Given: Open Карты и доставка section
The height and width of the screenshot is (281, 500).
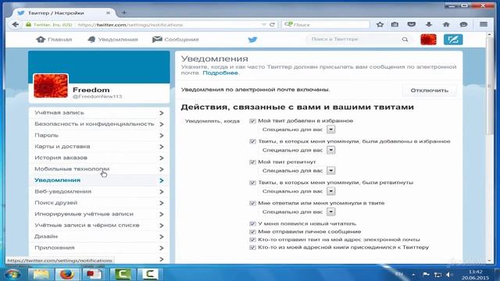Looking at the screenshot, I should pyautogui.click(x=99, y=147).
